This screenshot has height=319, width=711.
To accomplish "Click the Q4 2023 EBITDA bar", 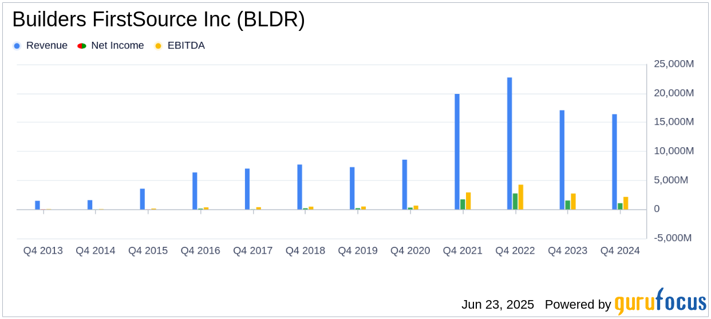I will [x=573, y=202].
